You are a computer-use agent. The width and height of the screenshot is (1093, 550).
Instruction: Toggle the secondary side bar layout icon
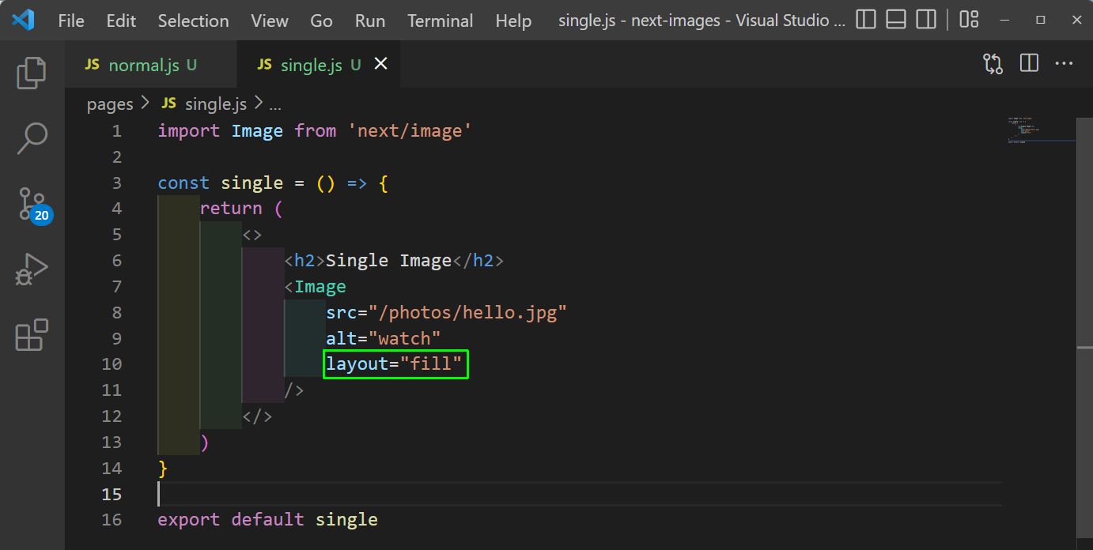(x=926, y=20)
